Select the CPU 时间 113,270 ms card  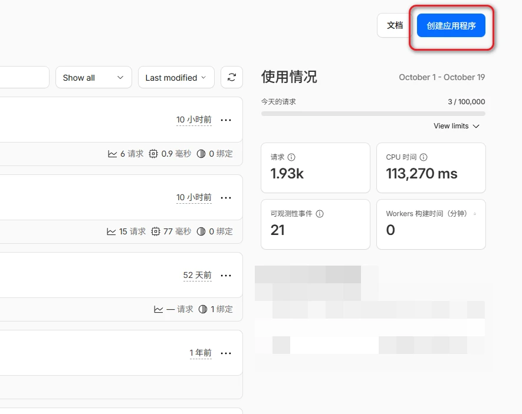pos(431,168)
